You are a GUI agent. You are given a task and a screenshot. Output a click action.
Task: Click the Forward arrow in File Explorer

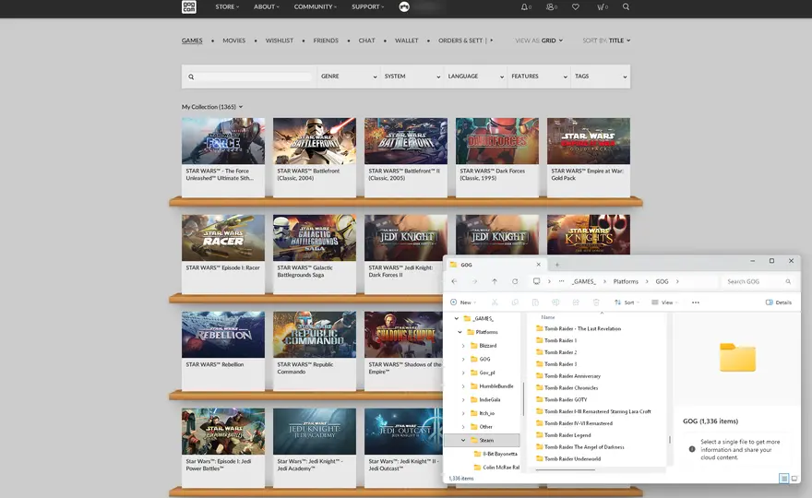click(474, 281)
